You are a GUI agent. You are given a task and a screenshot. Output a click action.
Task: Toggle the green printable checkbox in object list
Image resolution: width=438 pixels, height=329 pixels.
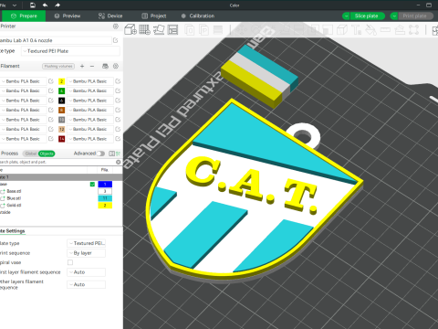click(x=92, y=185)
